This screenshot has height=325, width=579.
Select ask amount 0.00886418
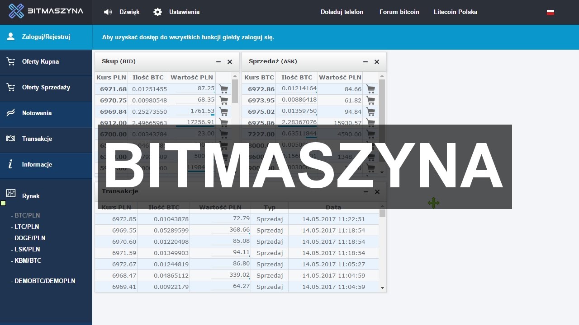pos(299,100)
